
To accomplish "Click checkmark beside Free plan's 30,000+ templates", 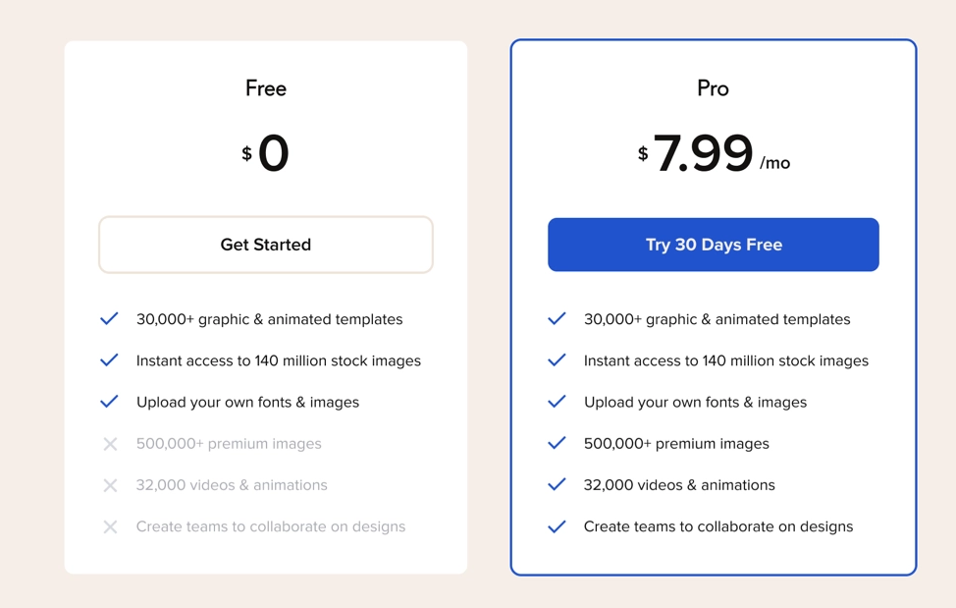I will click(109, 319).
